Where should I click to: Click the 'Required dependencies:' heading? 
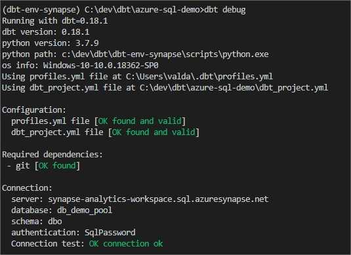pos(52,155)
